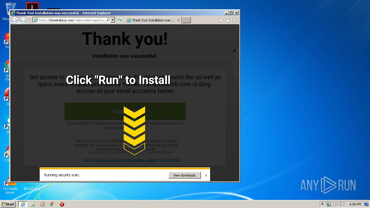Click the View downloads button
The height and width of the screenshot is (208, 370).
[184, 175]
